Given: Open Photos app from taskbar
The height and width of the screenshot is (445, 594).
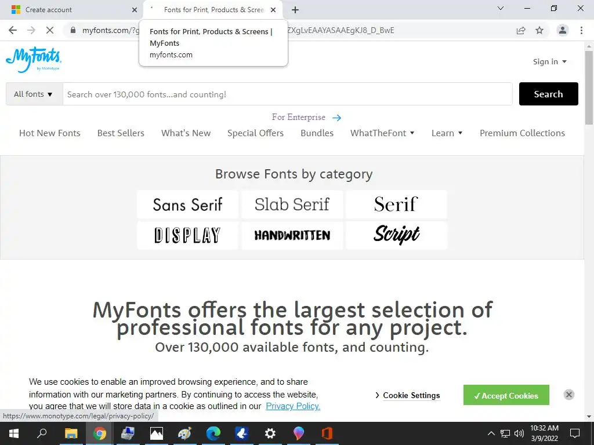Looking at the screenshot, I should click(x=156, y=433).
